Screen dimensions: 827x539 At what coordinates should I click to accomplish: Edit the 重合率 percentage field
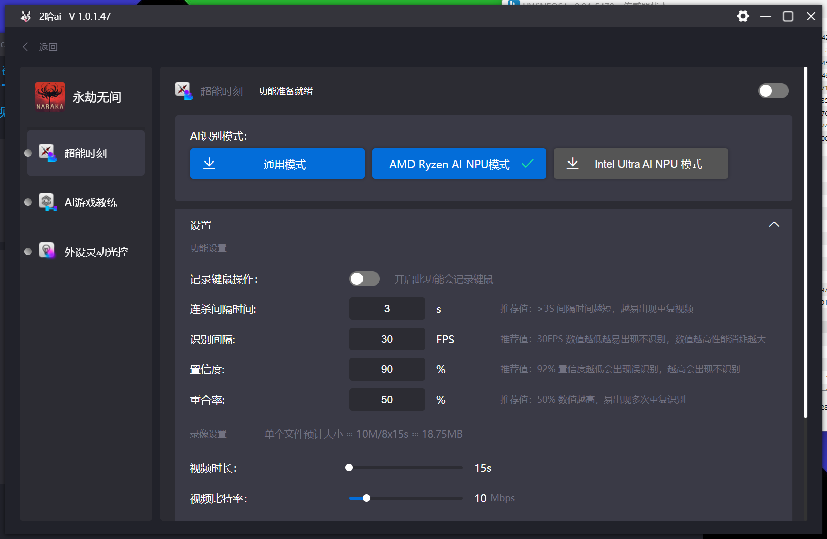[387, 399]
